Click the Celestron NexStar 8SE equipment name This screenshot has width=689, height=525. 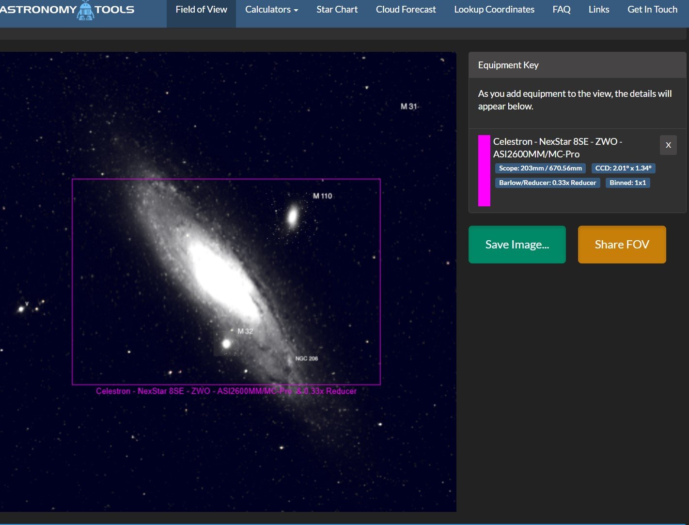point(558,148)
